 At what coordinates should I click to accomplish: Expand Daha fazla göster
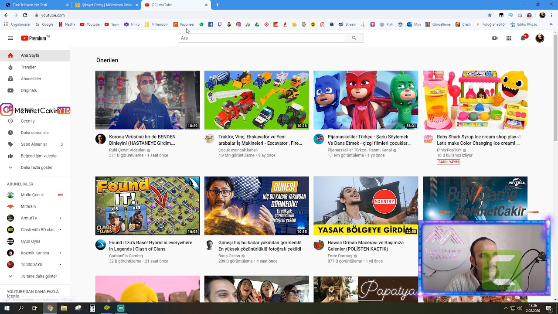click(35, 167)
